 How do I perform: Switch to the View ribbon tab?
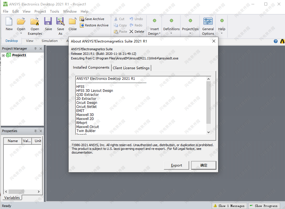click(x=30, y=41)
